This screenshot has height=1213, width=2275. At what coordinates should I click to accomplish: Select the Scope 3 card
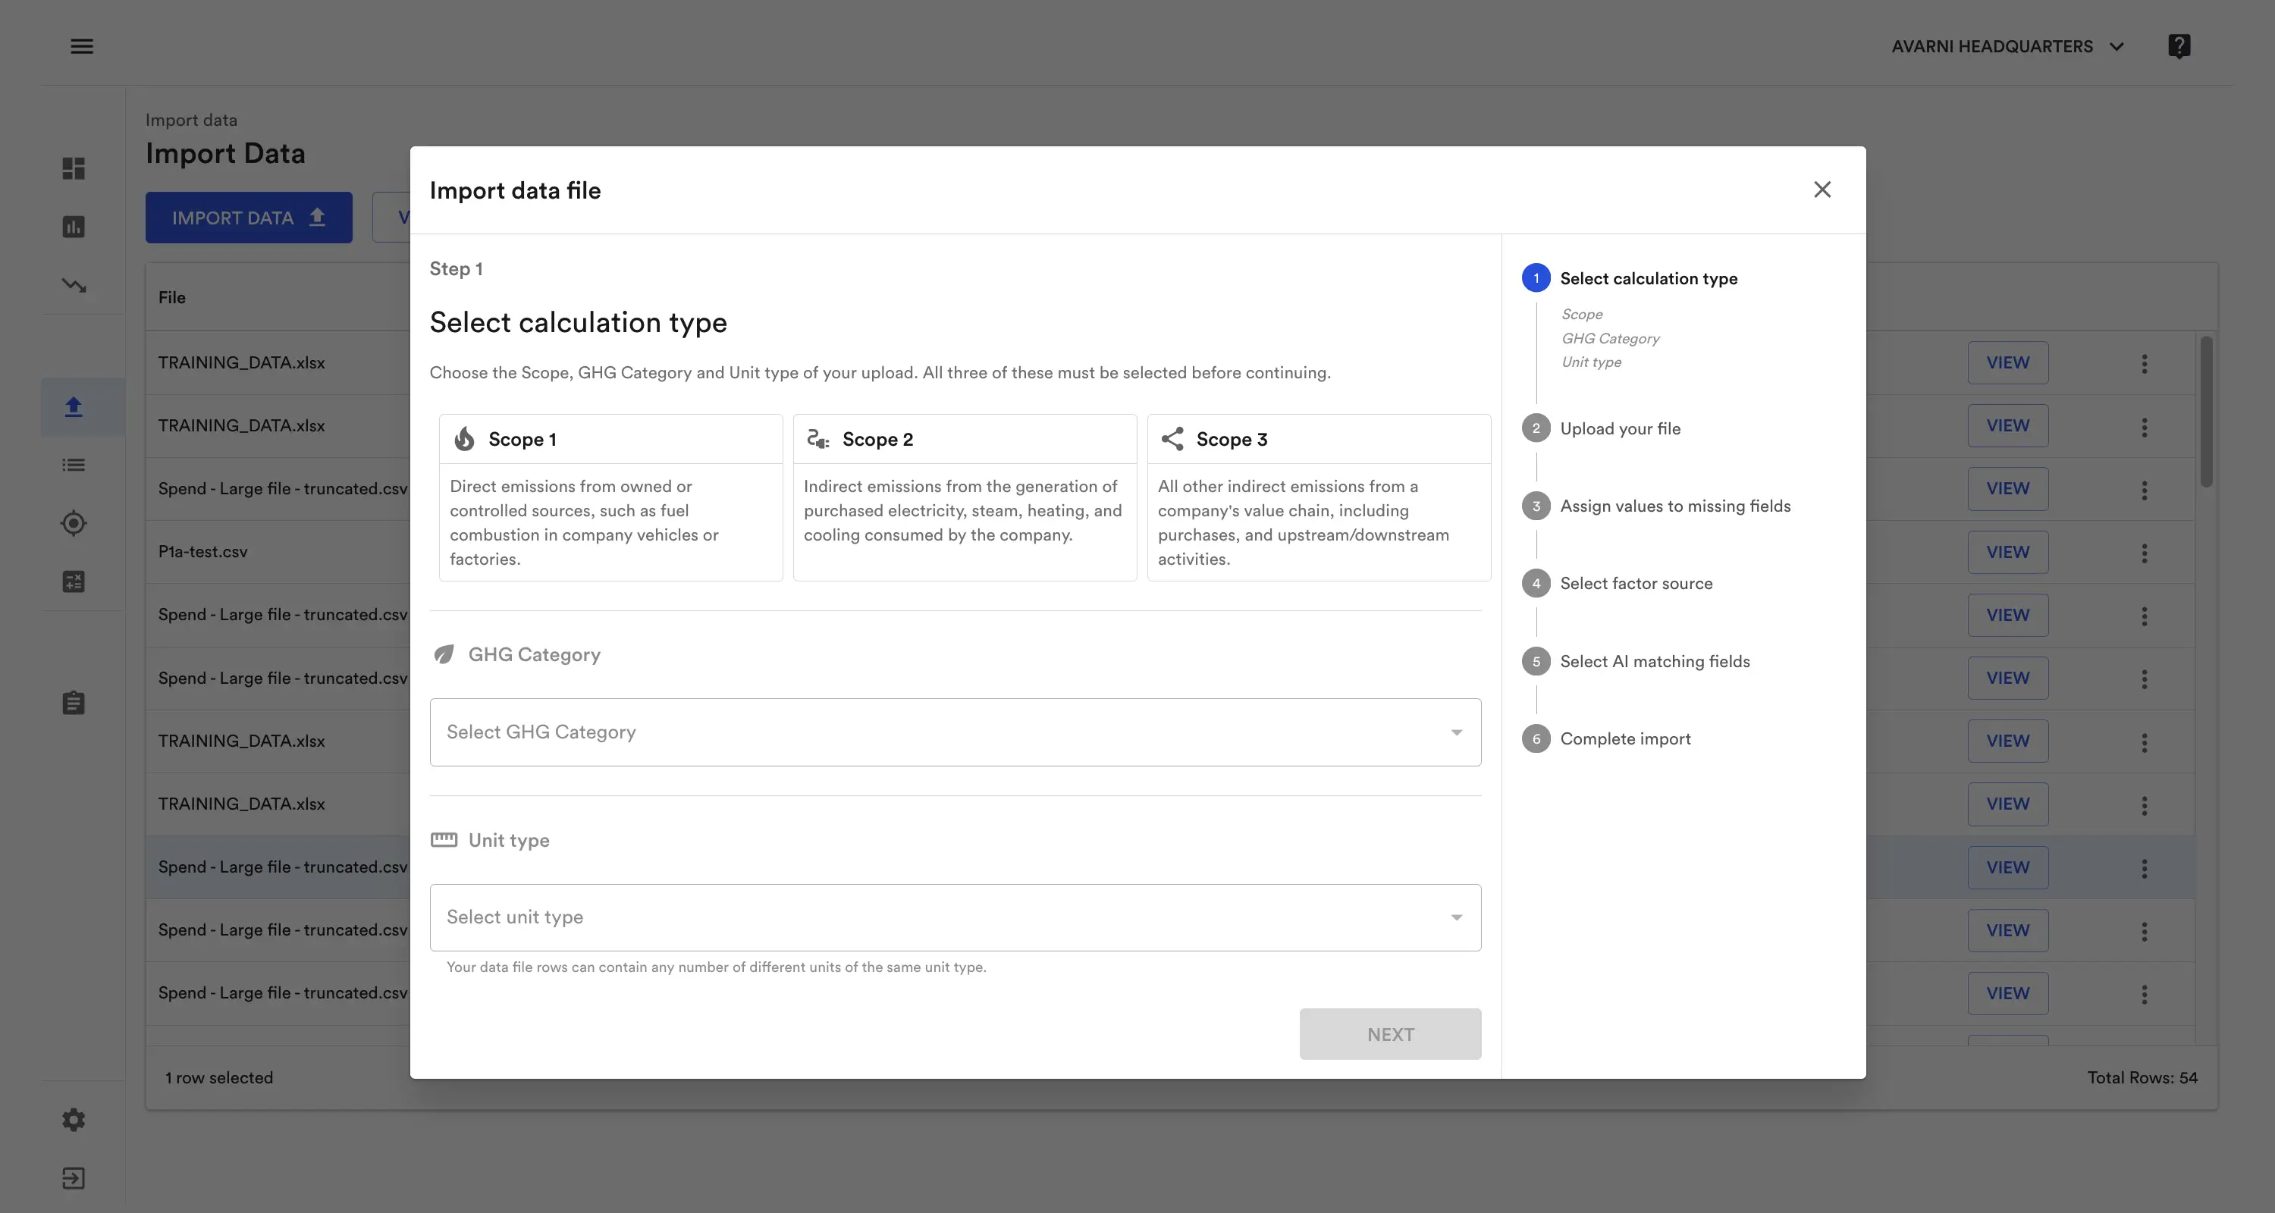click(x=1319, y=498)
